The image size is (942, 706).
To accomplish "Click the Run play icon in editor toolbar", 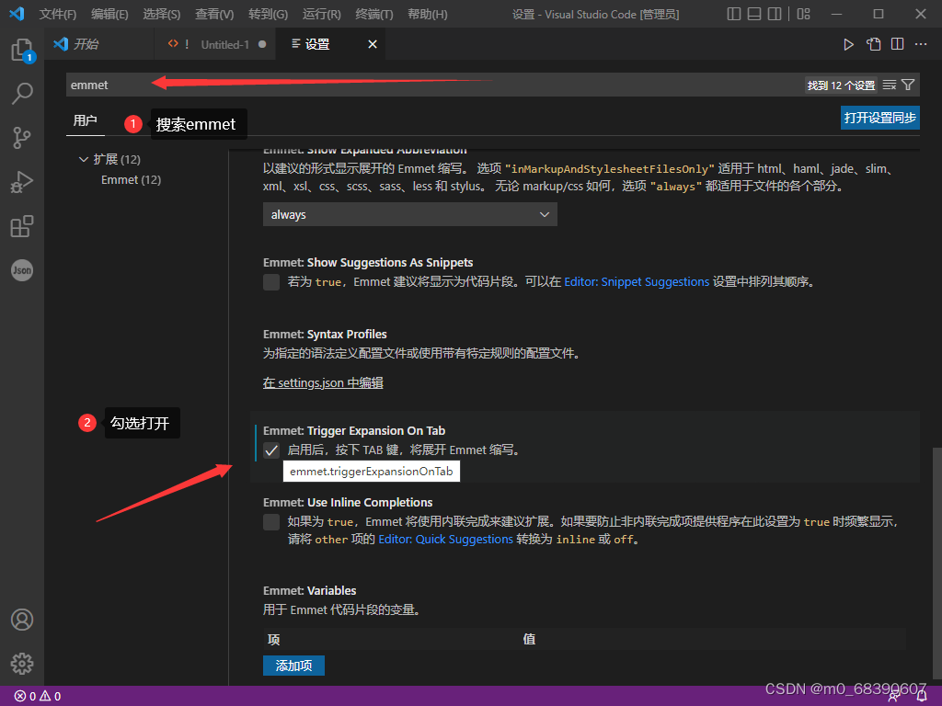I will pos(848,44).
